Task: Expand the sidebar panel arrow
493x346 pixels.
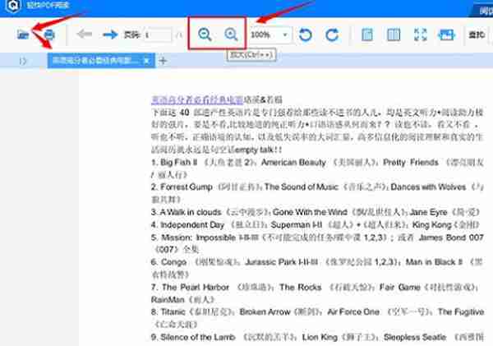Action: click(23, 61)
